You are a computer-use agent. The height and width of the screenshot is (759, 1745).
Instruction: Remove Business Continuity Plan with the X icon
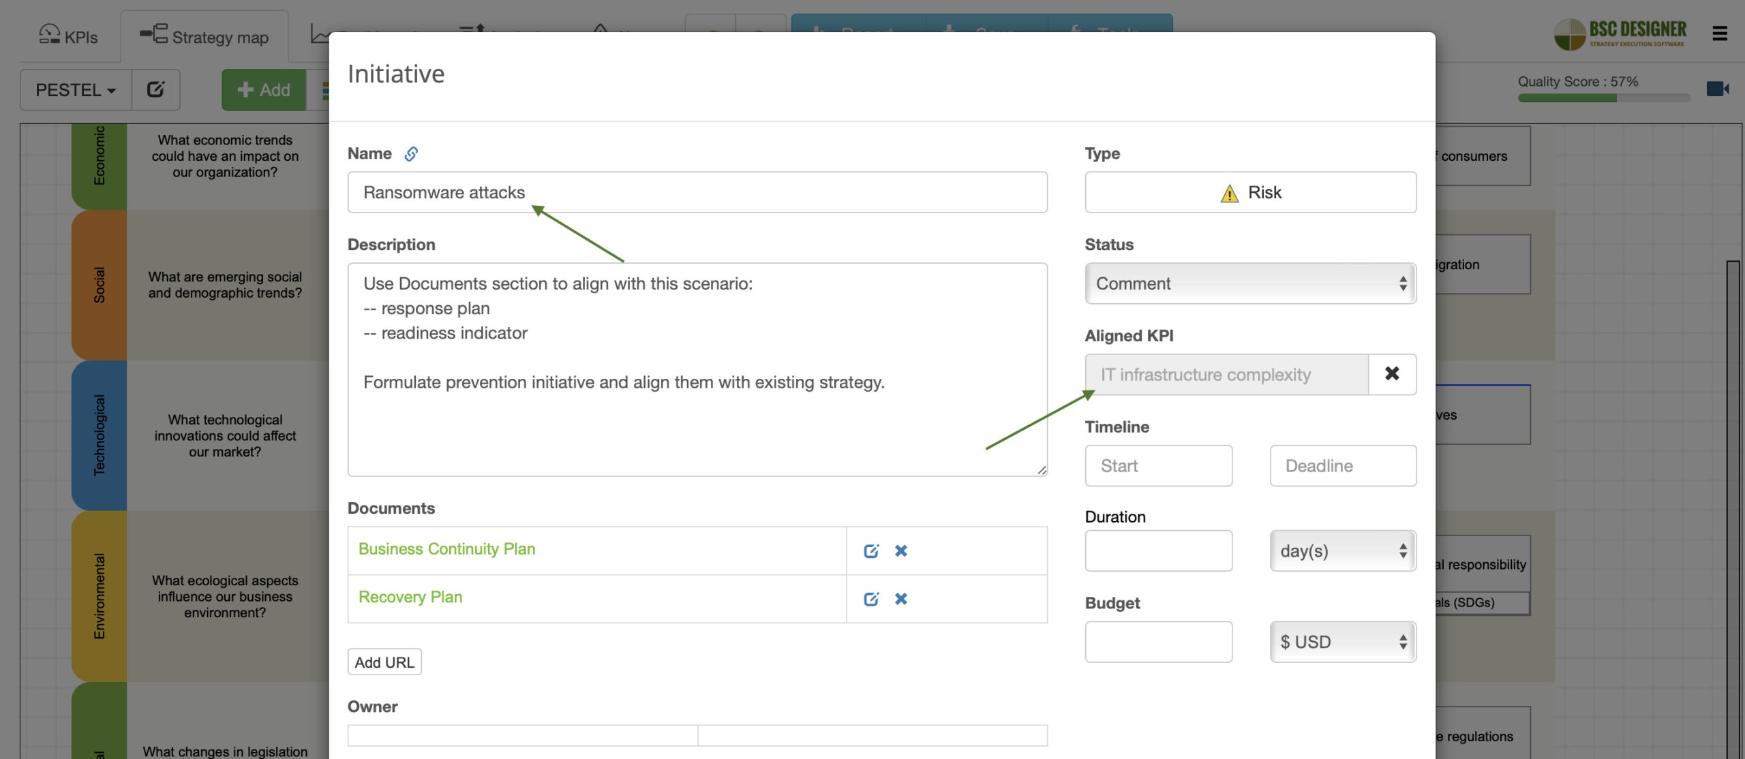(901, 551)
